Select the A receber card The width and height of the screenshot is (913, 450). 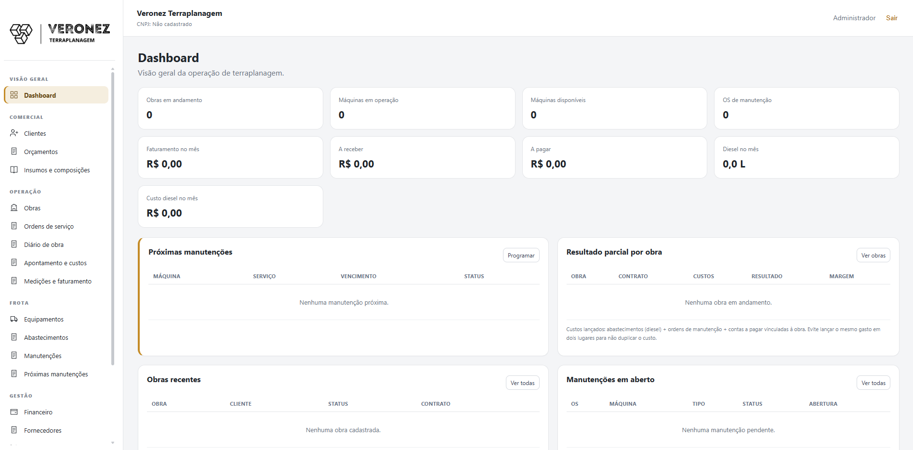(423, 157)
